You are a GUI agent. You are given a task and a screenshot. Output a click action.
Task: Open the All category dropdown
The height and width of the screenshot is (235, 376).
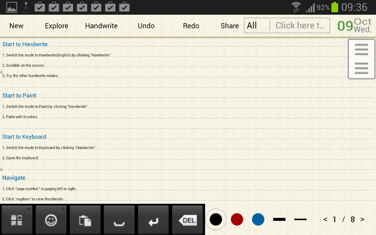coord(257,25)
